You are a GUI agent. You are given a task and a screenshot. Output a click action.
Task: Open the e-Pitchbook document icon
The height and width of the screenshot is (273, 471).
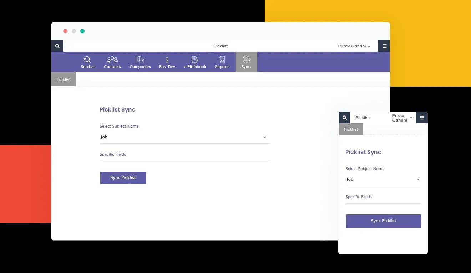click(195, 60)
